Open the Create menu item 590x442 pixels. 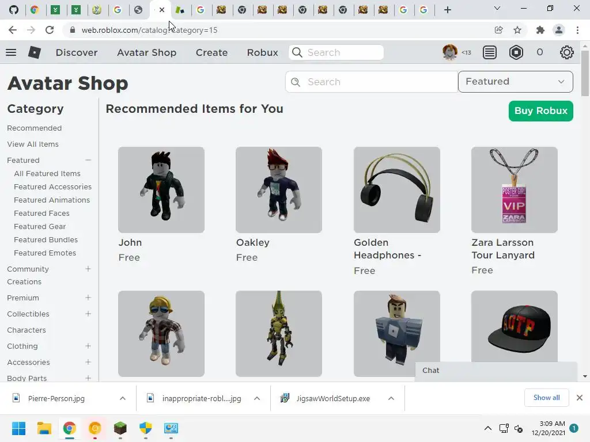[211, 52]
